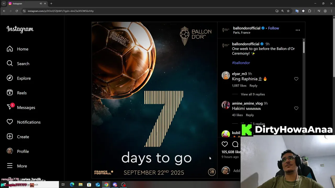This screenshot has height=188, width=335.
Task: Open Instagram Home from sidebar
Action: click(x=18, y=49)
